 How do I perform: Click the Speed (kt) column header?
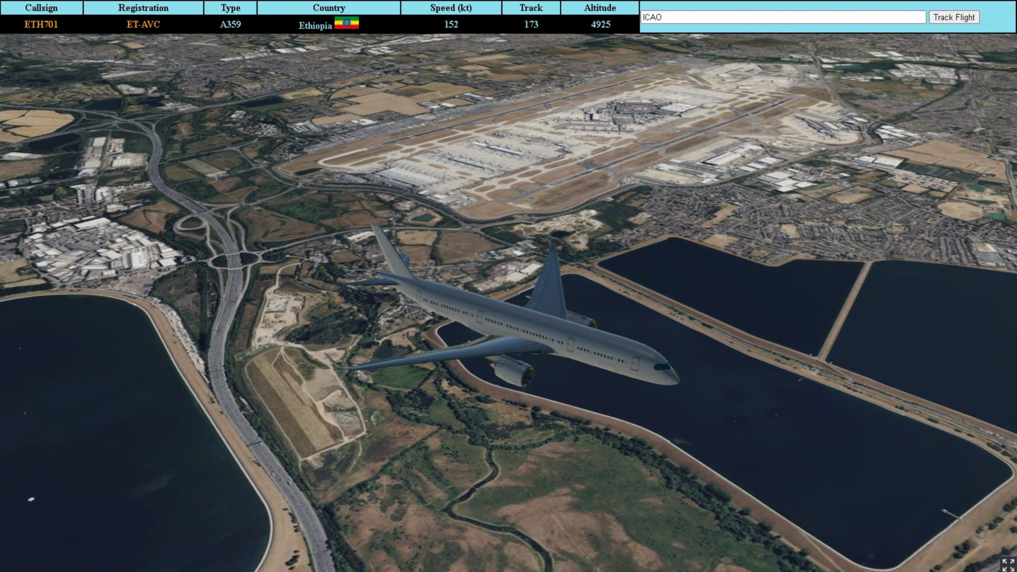click(x=451, y=7)
